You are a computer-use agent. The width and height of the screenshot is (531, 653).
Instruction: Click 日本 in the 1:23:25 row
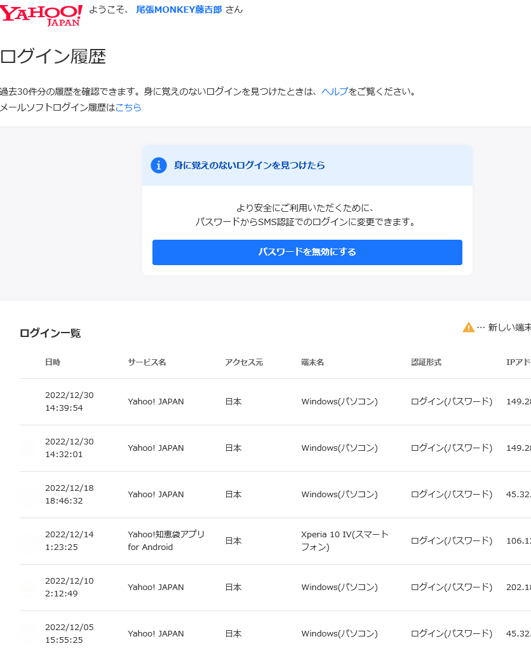(x=234, y=540)
